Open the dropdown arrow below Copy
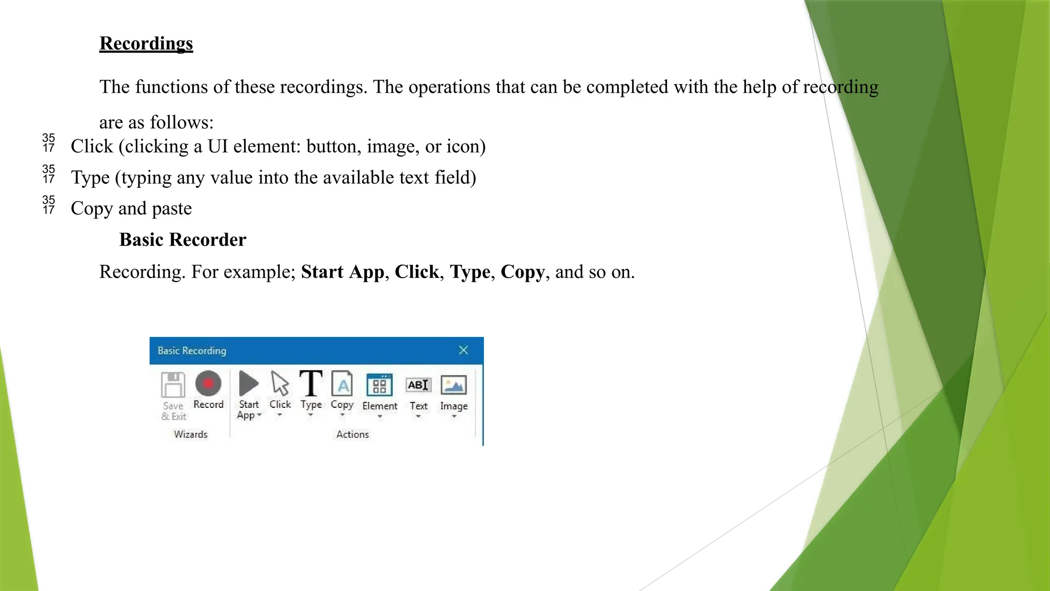 point(342,415)
